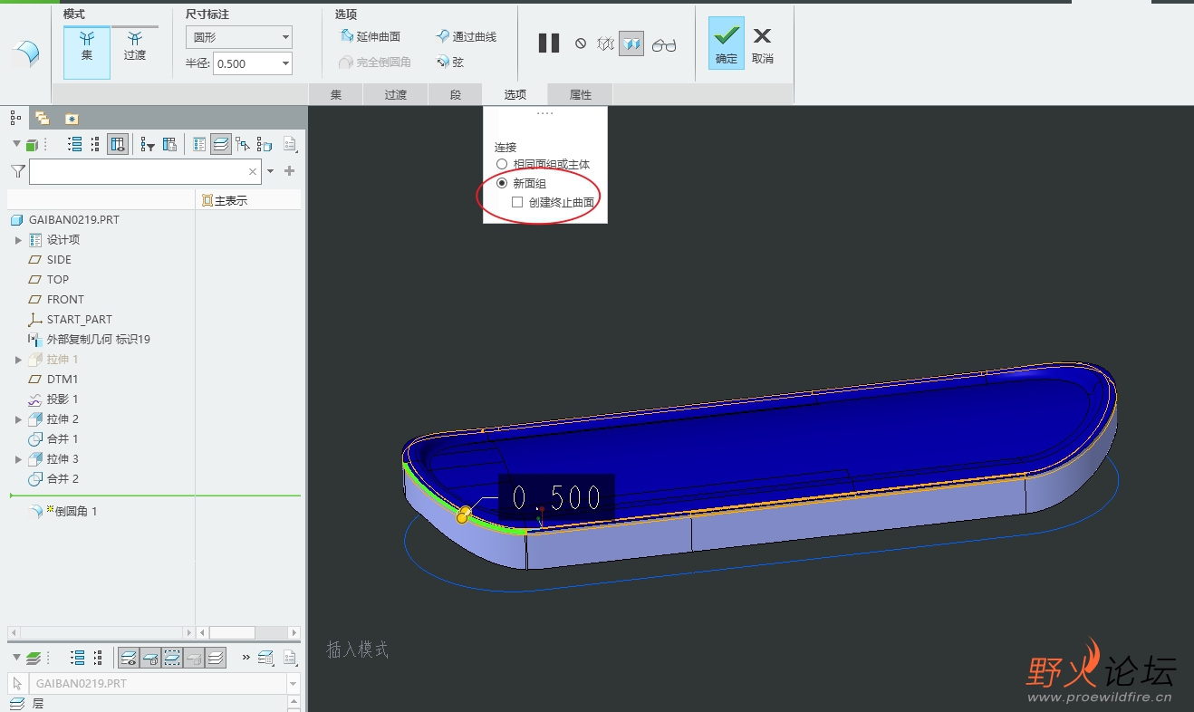This screenshot has width=1194, height=712.
Task: Click the funnel filter icon
Action: 18,170
